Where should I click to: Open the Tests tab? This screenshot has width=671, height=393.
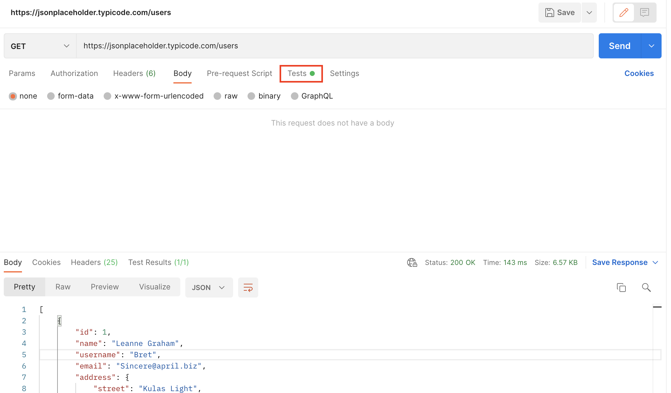point(301,73)
